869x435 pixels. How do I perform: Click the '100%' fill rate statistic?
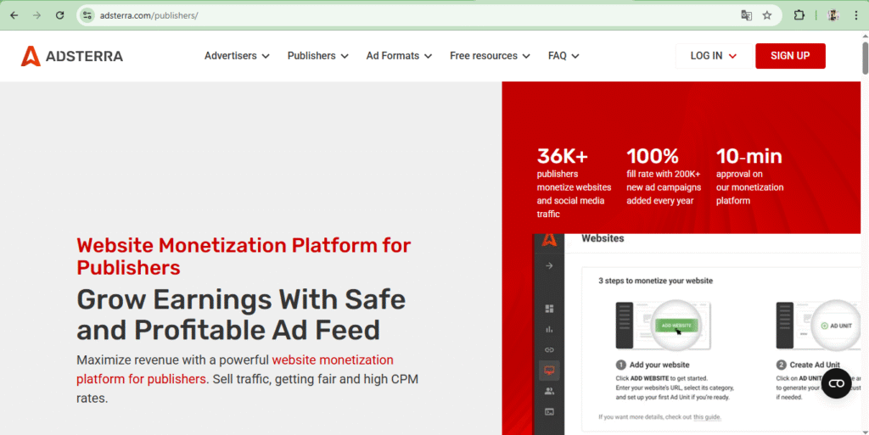click(653, 156)
